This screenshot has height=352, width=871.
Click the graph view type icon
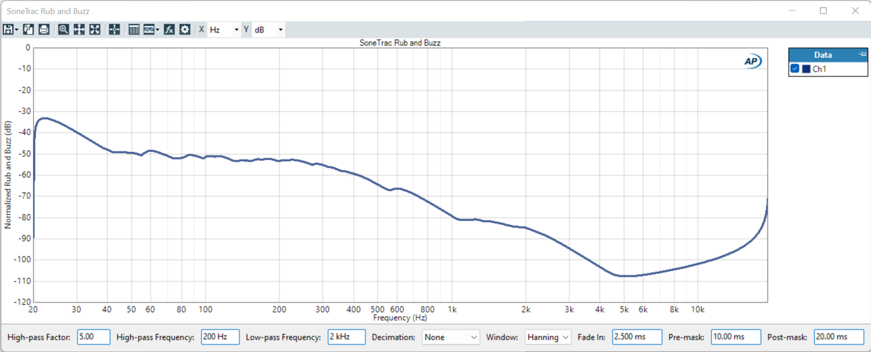149,30
